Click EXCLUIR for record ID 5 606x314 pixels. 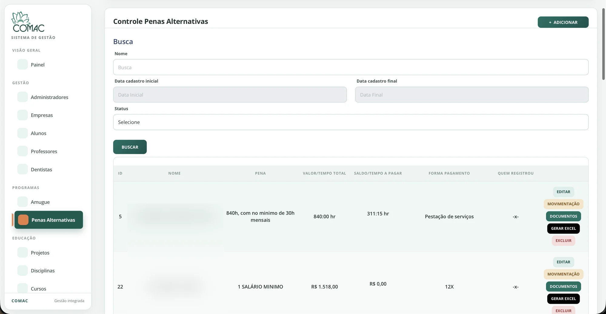tap(563, 240)
